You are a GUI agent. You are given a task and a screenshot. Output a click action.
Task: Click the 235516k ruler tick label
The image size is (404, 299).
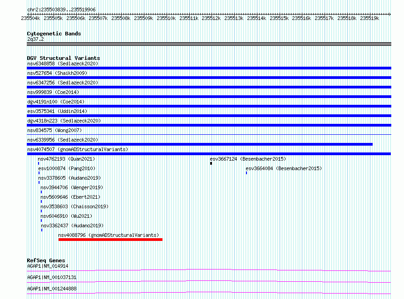click(301, 18)
